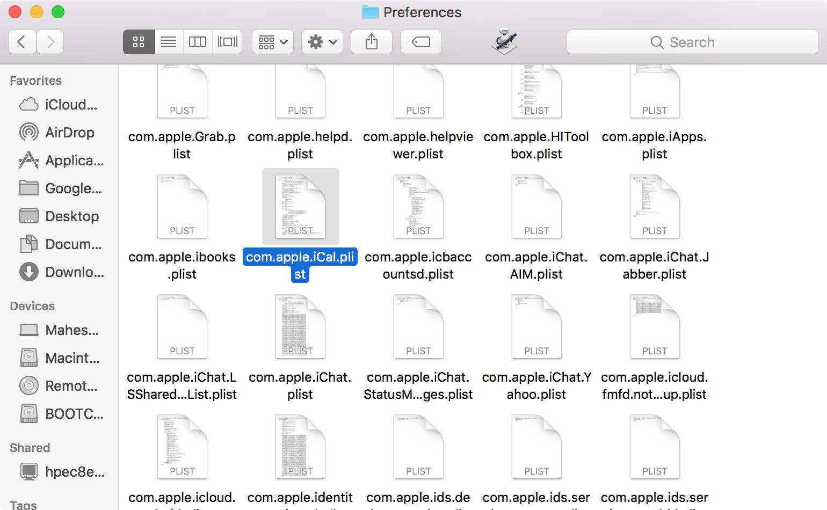Click the Automator robot icon in toolbar
The width and height of the screenshot is (827, 510).
coord(504,41)
